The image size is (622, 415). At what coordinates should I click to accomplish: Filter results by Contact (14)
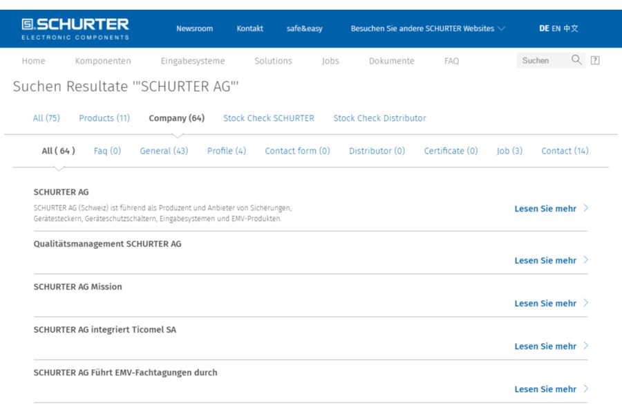tap(565, 151)
